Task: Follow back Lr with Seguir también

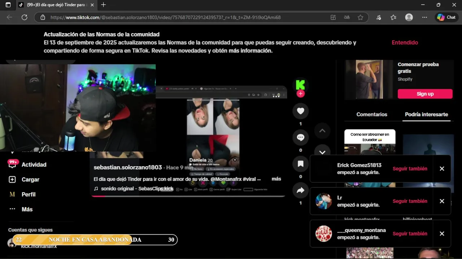Action: (x=410, y=201)
